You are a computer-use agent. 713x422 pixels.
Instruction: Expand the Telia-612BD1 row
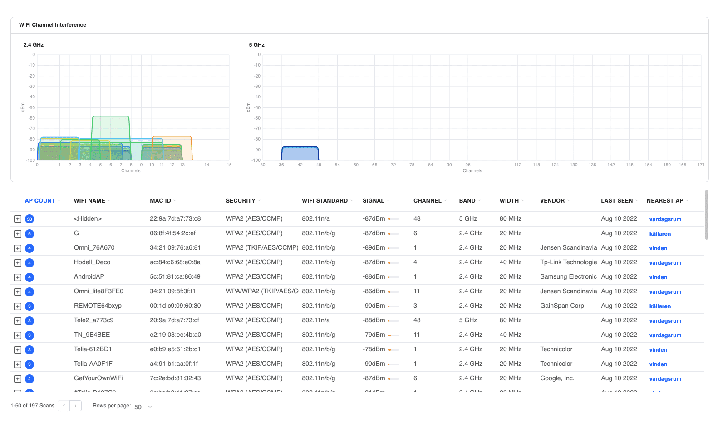[x=17, y=349]
